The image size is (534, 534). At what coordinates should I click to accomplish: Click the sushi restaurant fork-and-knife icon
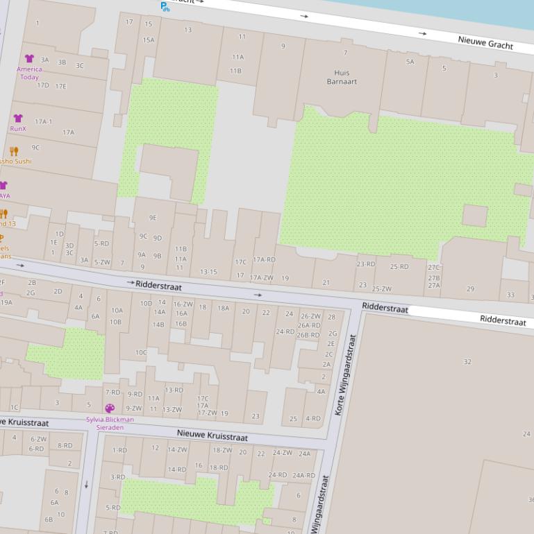[x=14, y=151]
